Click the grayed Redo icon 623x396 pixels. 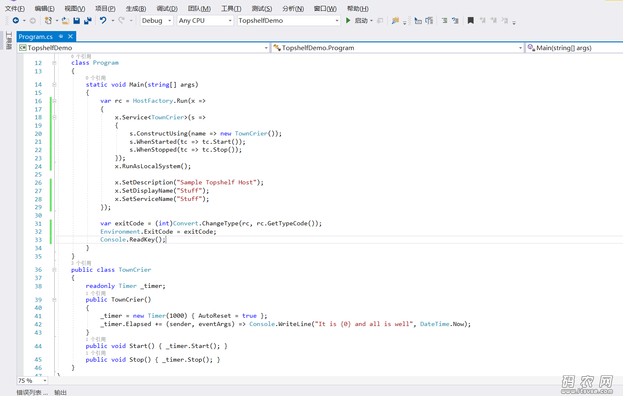121,20
